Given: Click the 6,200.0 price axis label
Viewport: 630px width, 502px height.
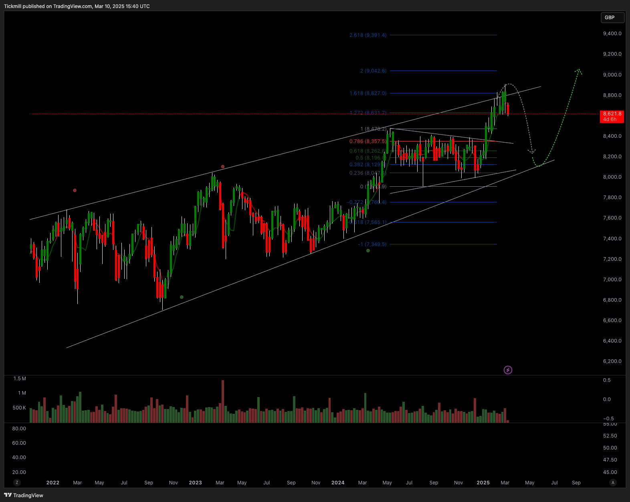Looking at the screenshot, I should [612, 361].
